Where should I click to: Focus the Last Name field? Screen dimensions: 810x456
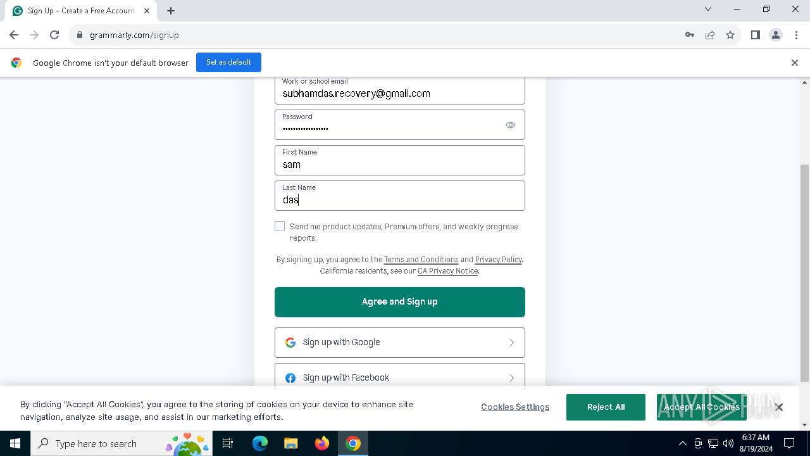tap(400, 196)
